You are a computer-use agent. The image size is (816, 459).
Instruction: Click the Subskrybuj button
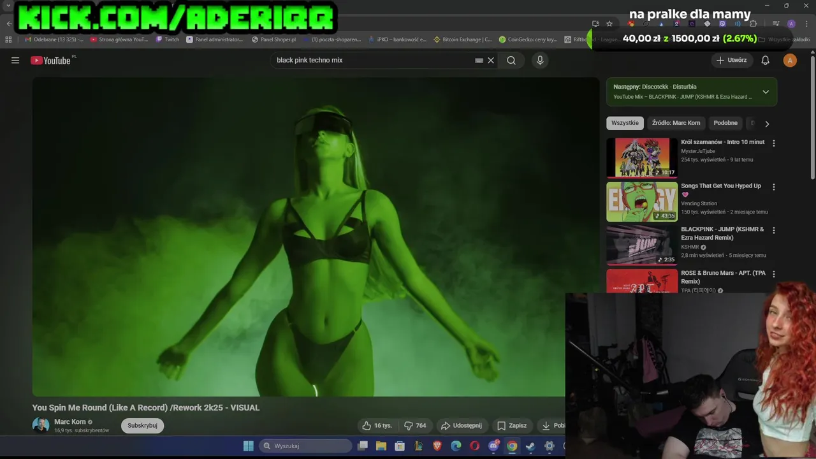click(142, 426)
